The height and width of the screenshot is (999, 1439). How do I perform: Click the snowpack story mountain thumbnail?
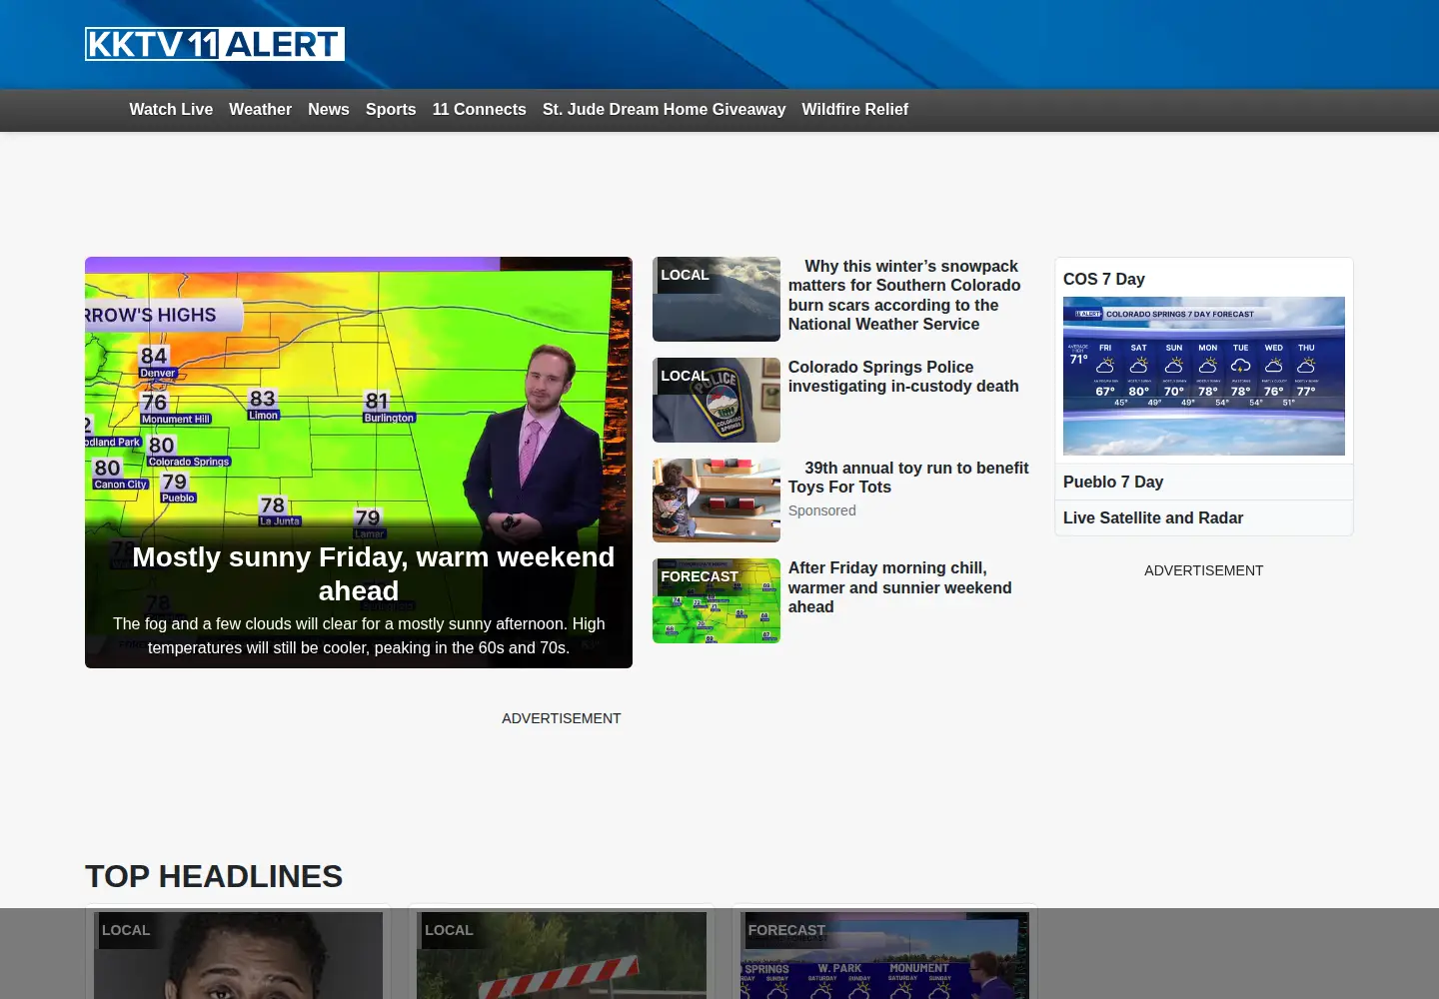717,300
